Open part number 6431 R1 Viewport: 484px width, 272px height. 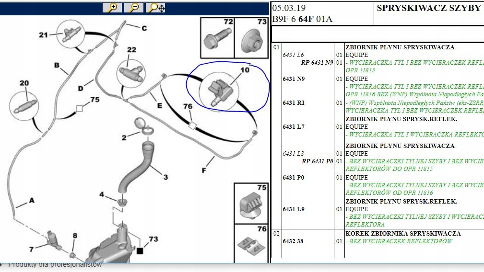click(x=294, y=103)
